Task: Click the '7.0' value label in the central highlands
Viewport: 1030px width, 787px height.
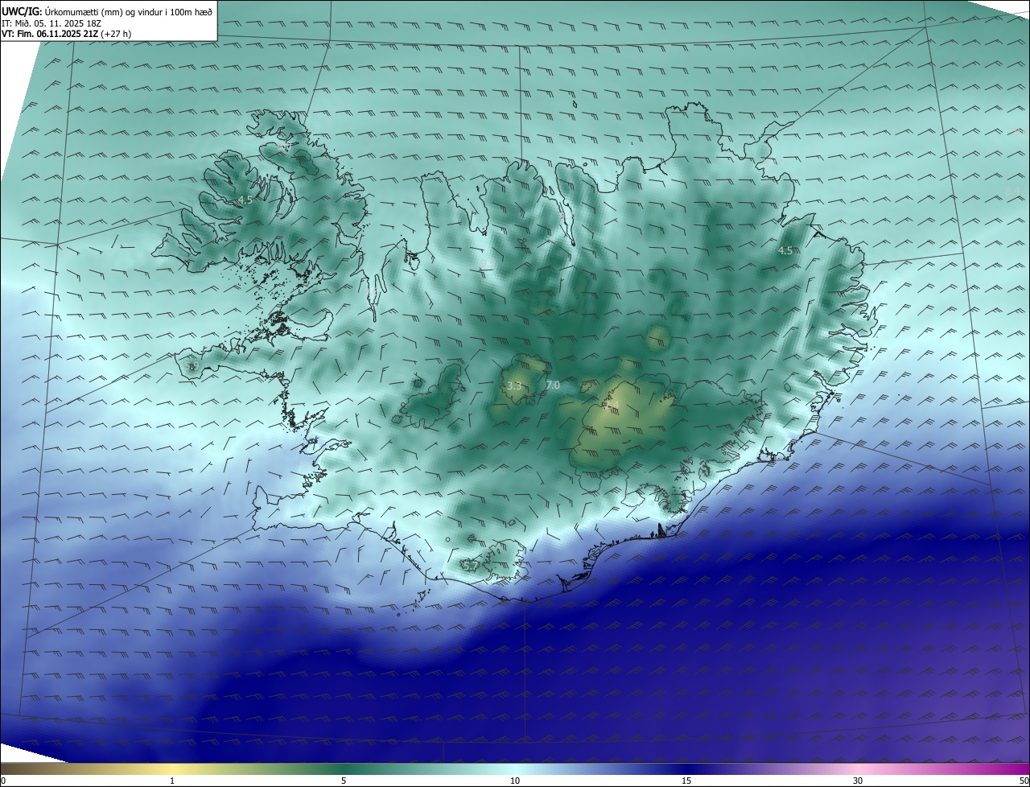Action: click(x=552, y=385)
